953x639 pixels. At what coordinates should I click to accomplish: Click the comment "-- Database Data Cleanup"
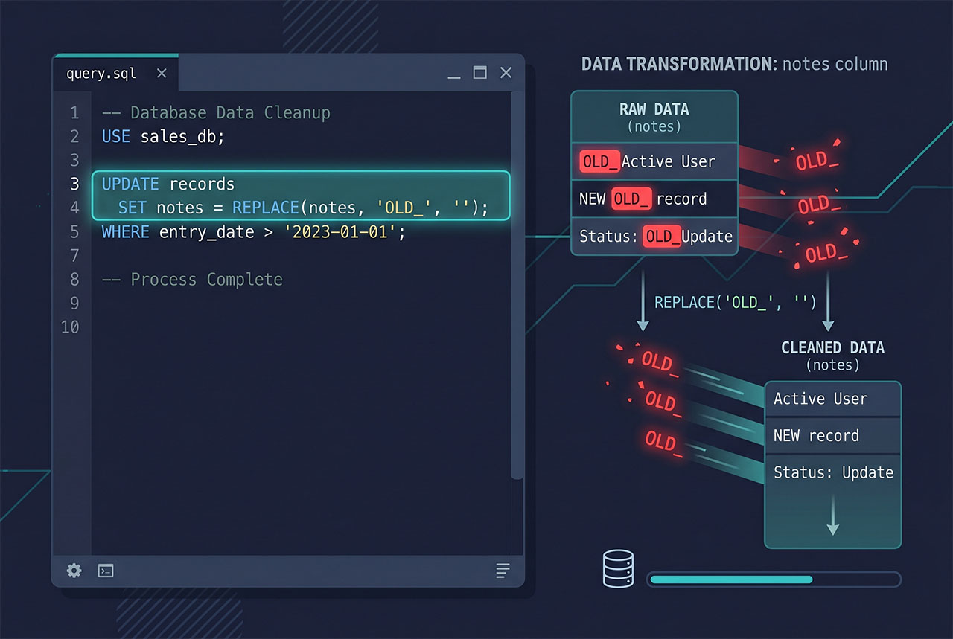tap(216, 113)
